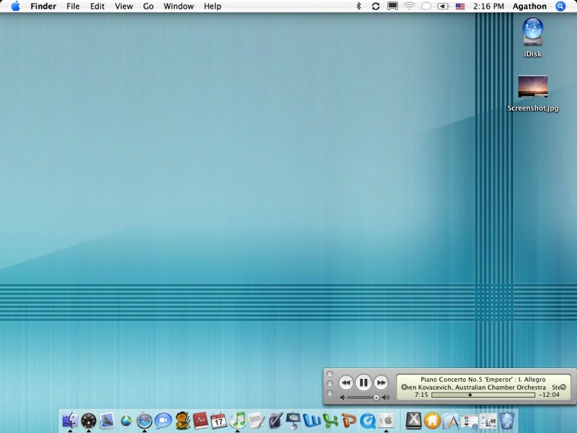Open System Preferences in the Dock
This screenshot has height=433, width=577.
(x=386, y=420)
